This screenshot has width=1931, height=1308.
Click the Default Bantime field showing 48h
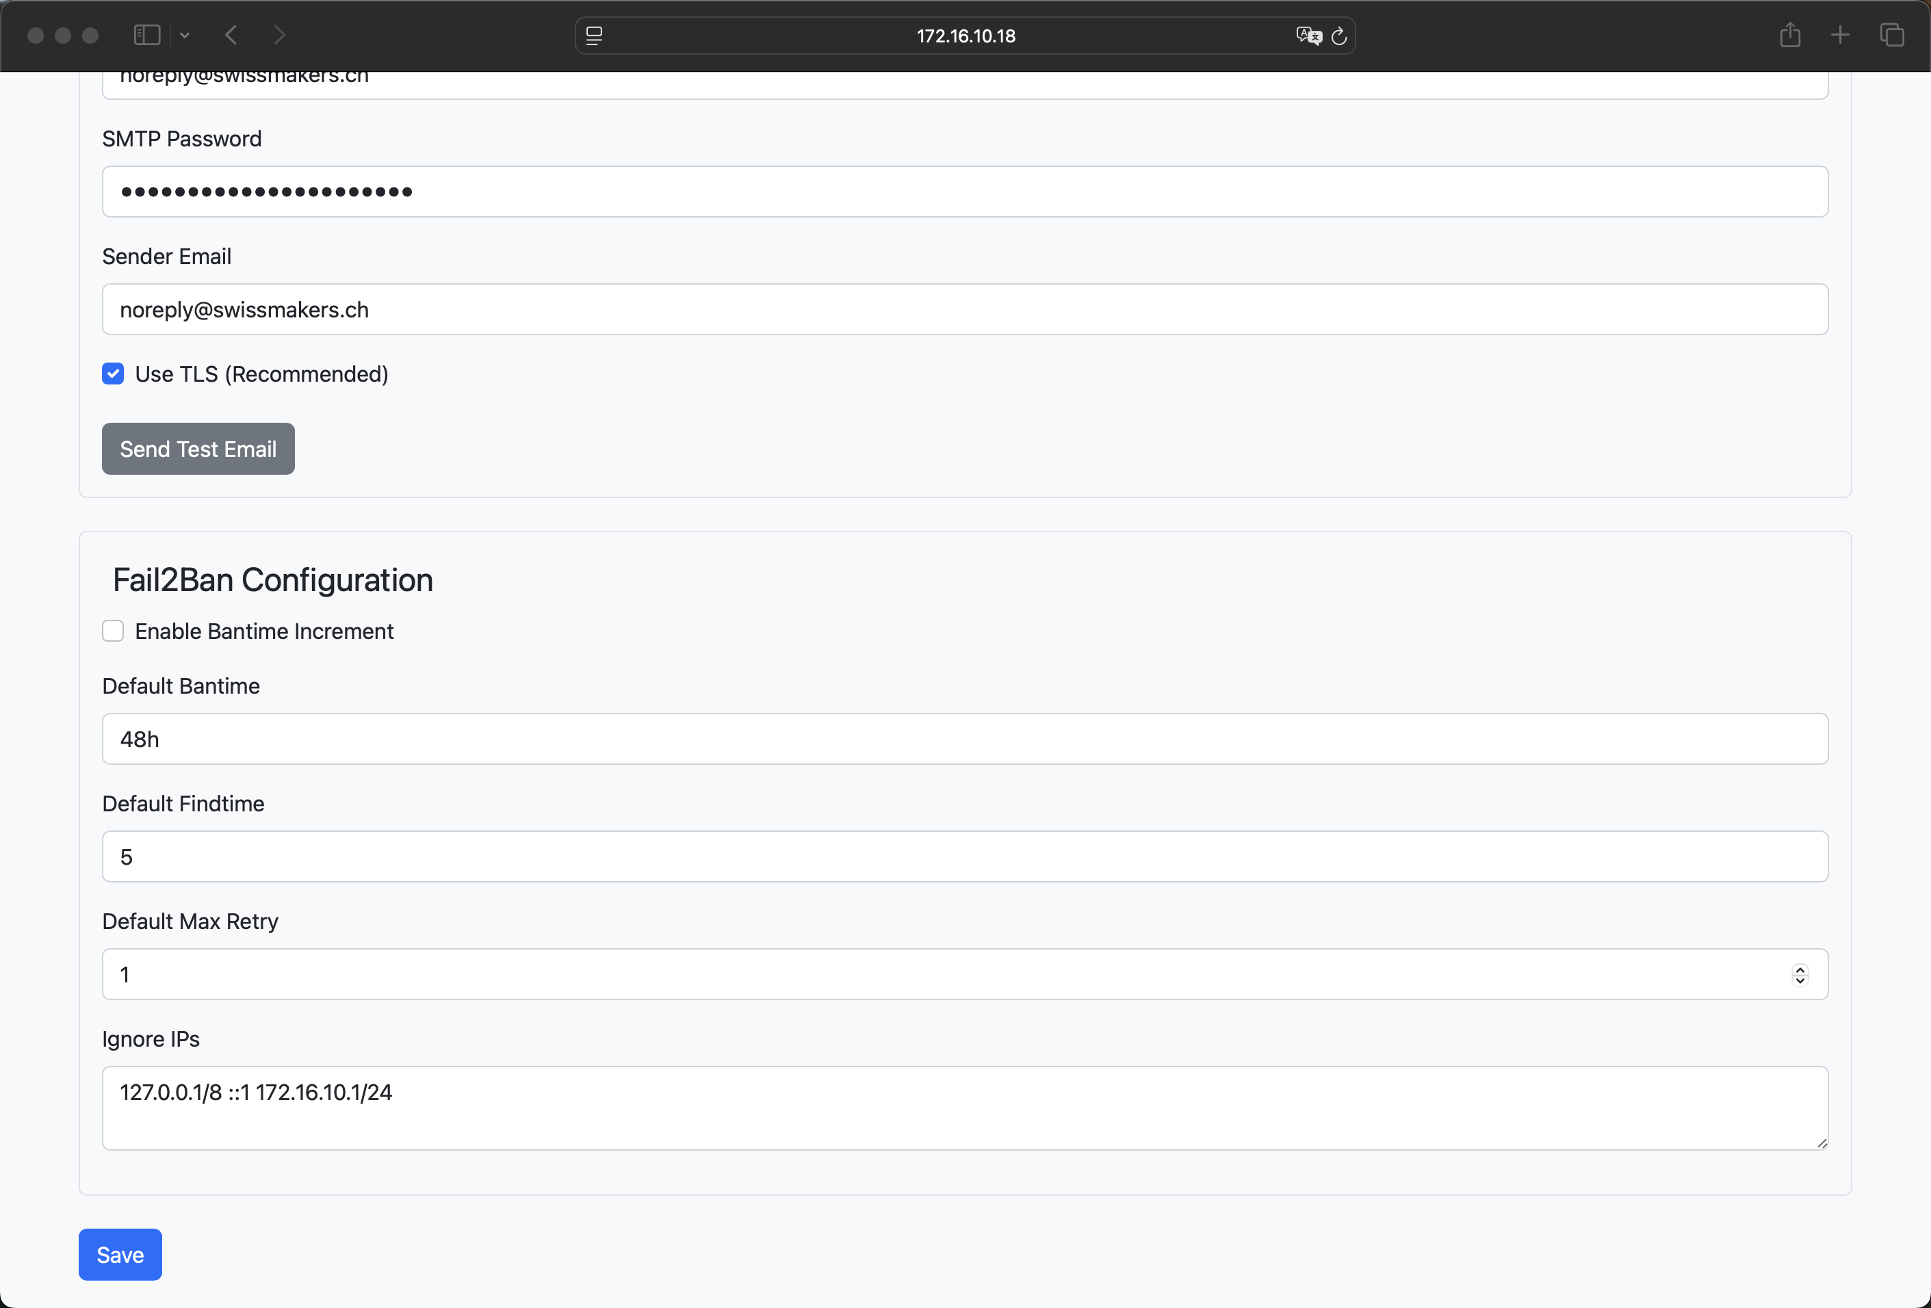click(x=964, y=739)
